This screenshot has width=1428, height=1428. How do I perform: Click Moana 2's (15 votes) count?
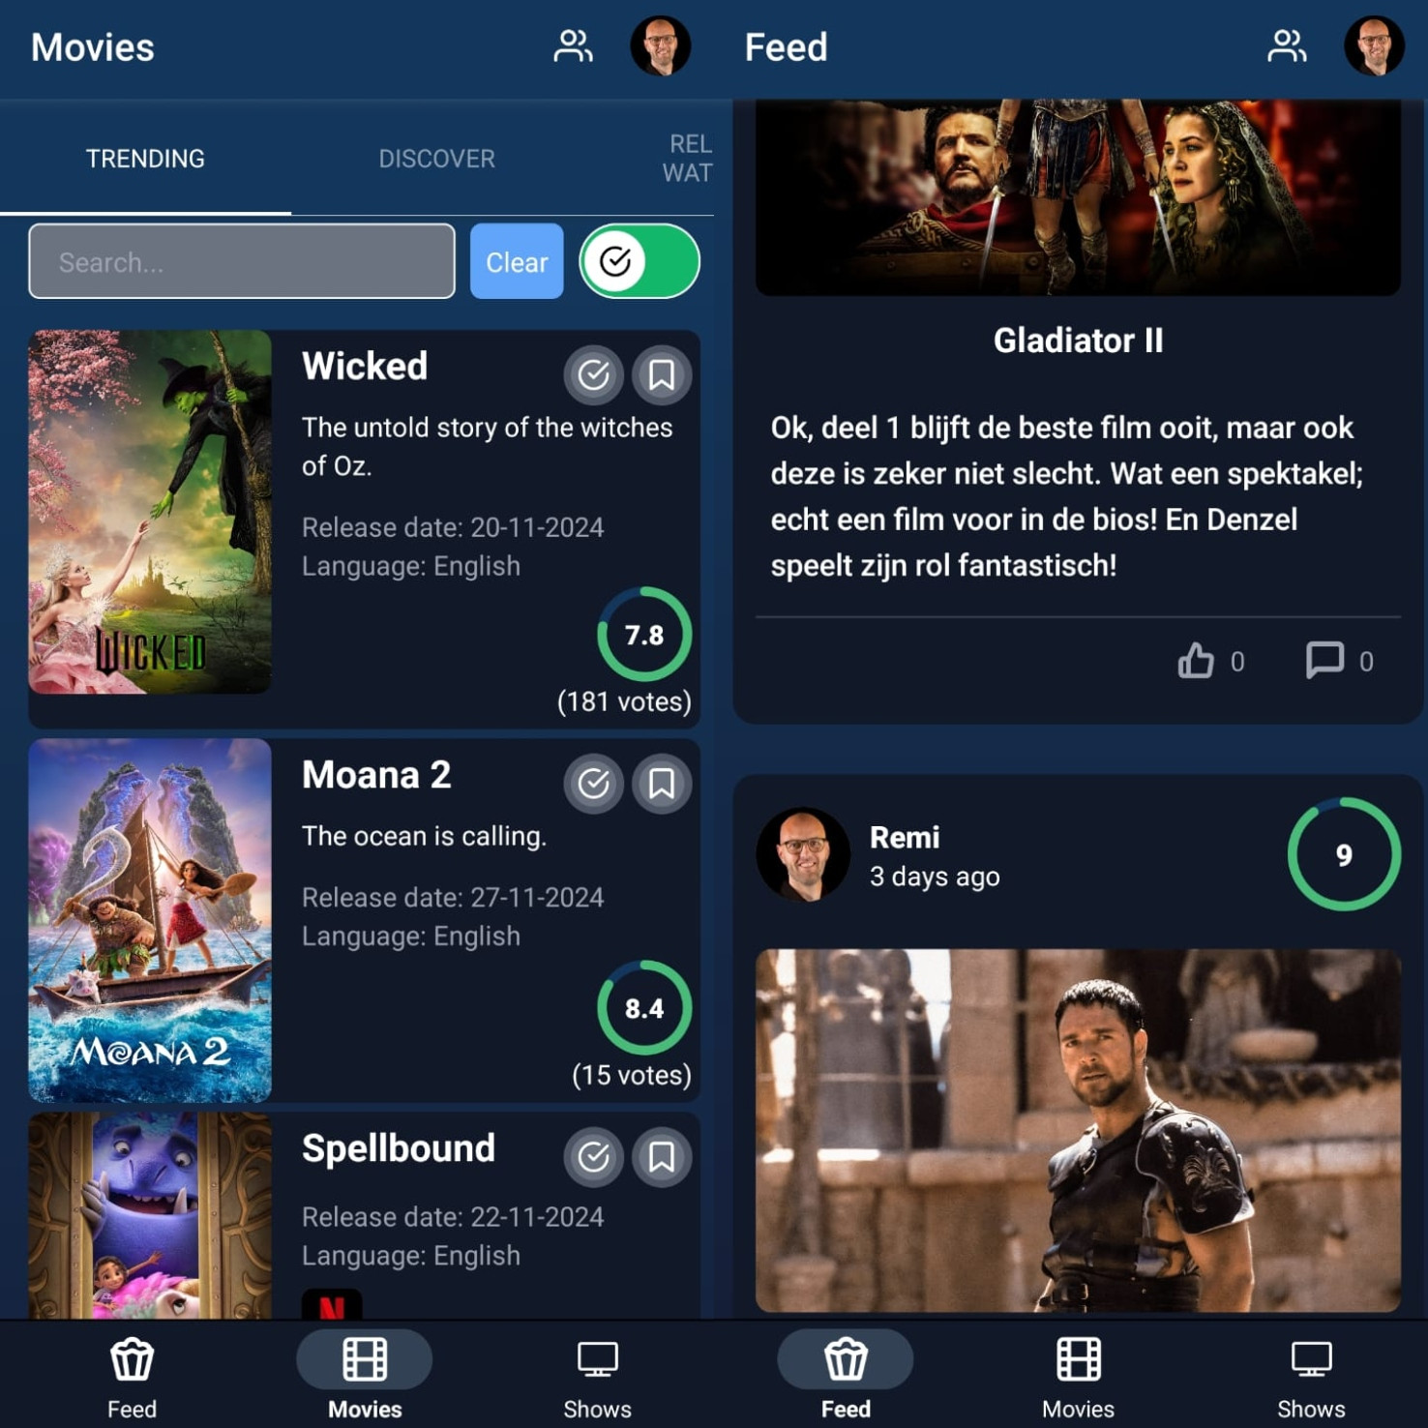[632, 1075]
